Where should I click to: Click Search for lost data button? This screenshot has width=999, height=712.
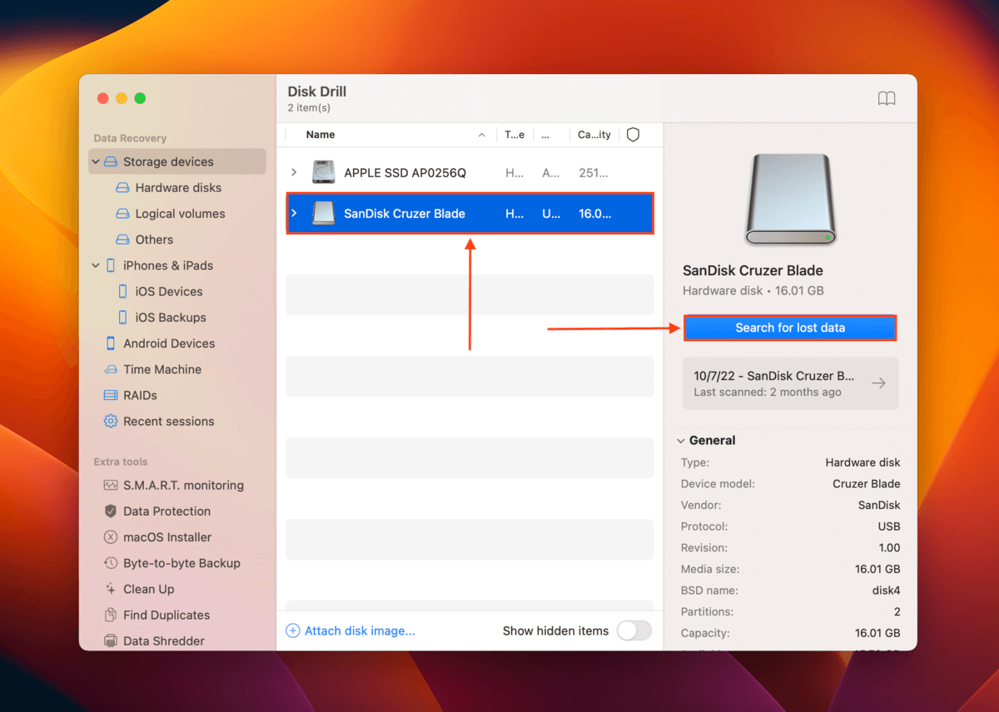(790, 328)
